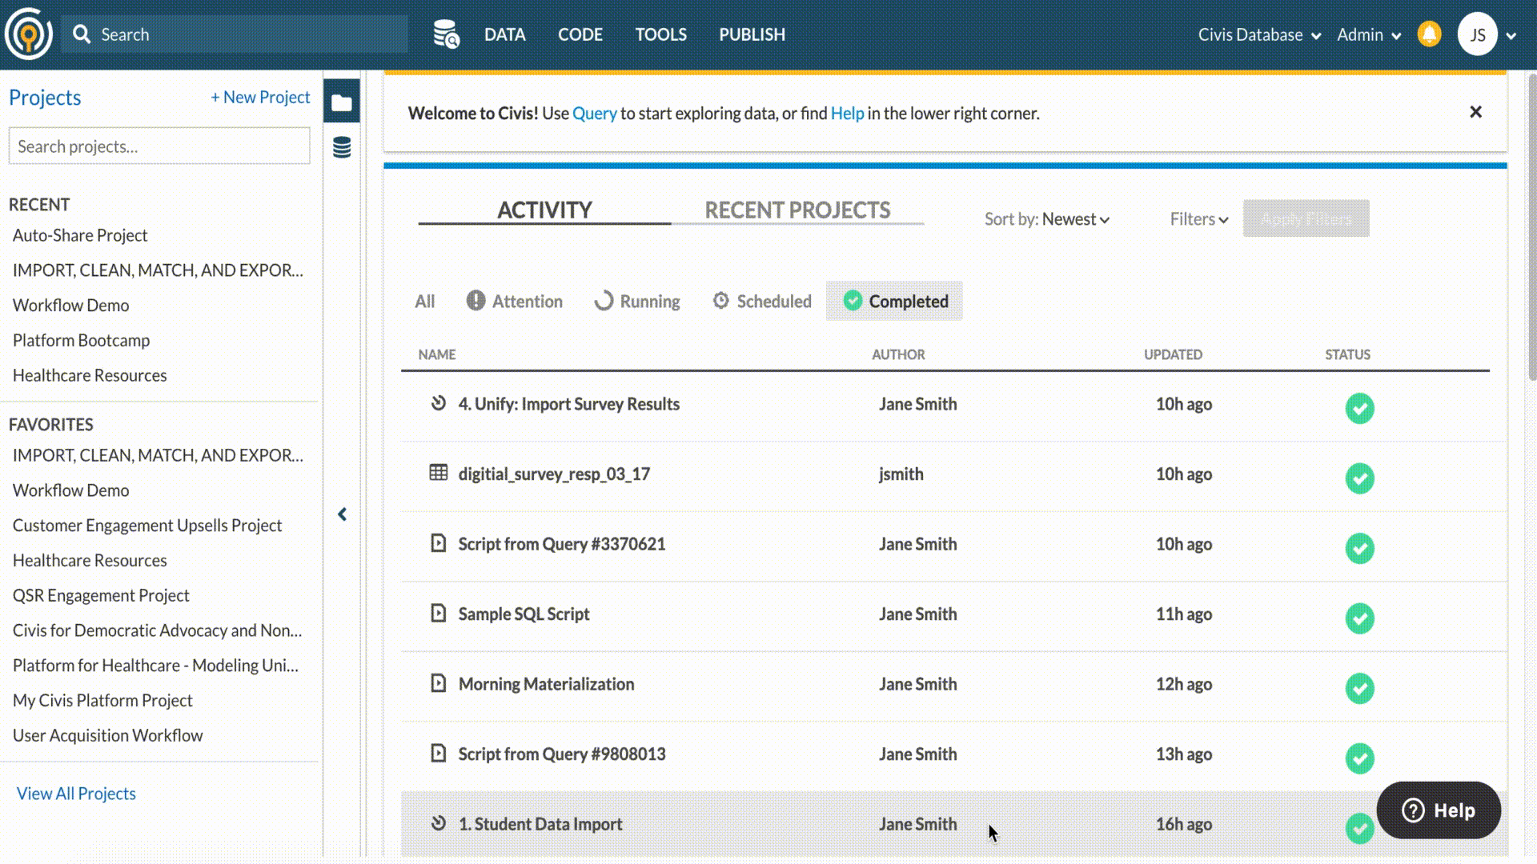Click script icon for Morning Materialization

pos(438,683)
